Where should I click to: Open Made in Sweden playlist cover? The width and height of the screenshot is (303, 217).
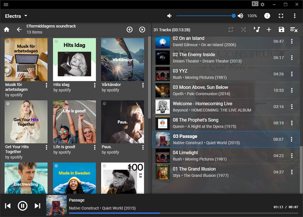click(74, 178)
